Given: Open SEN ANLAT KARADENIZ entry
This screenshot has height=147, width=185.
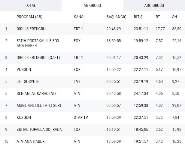Looking at the screenshot, I should click(36, 93).
